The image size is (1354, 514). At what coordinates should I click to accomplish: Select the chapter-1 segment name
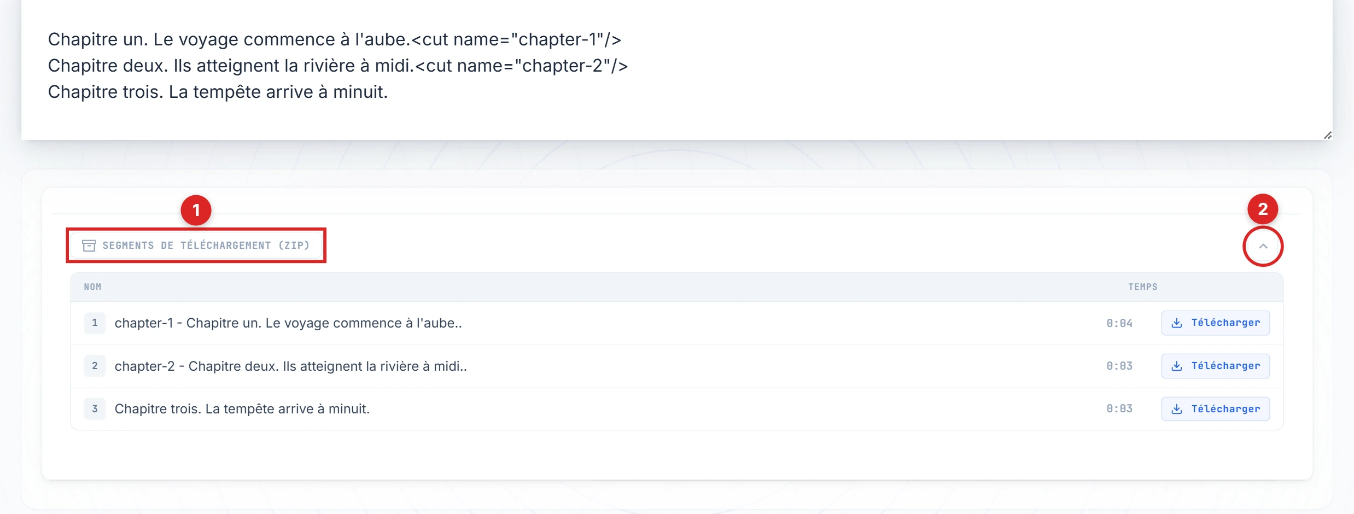288,323
